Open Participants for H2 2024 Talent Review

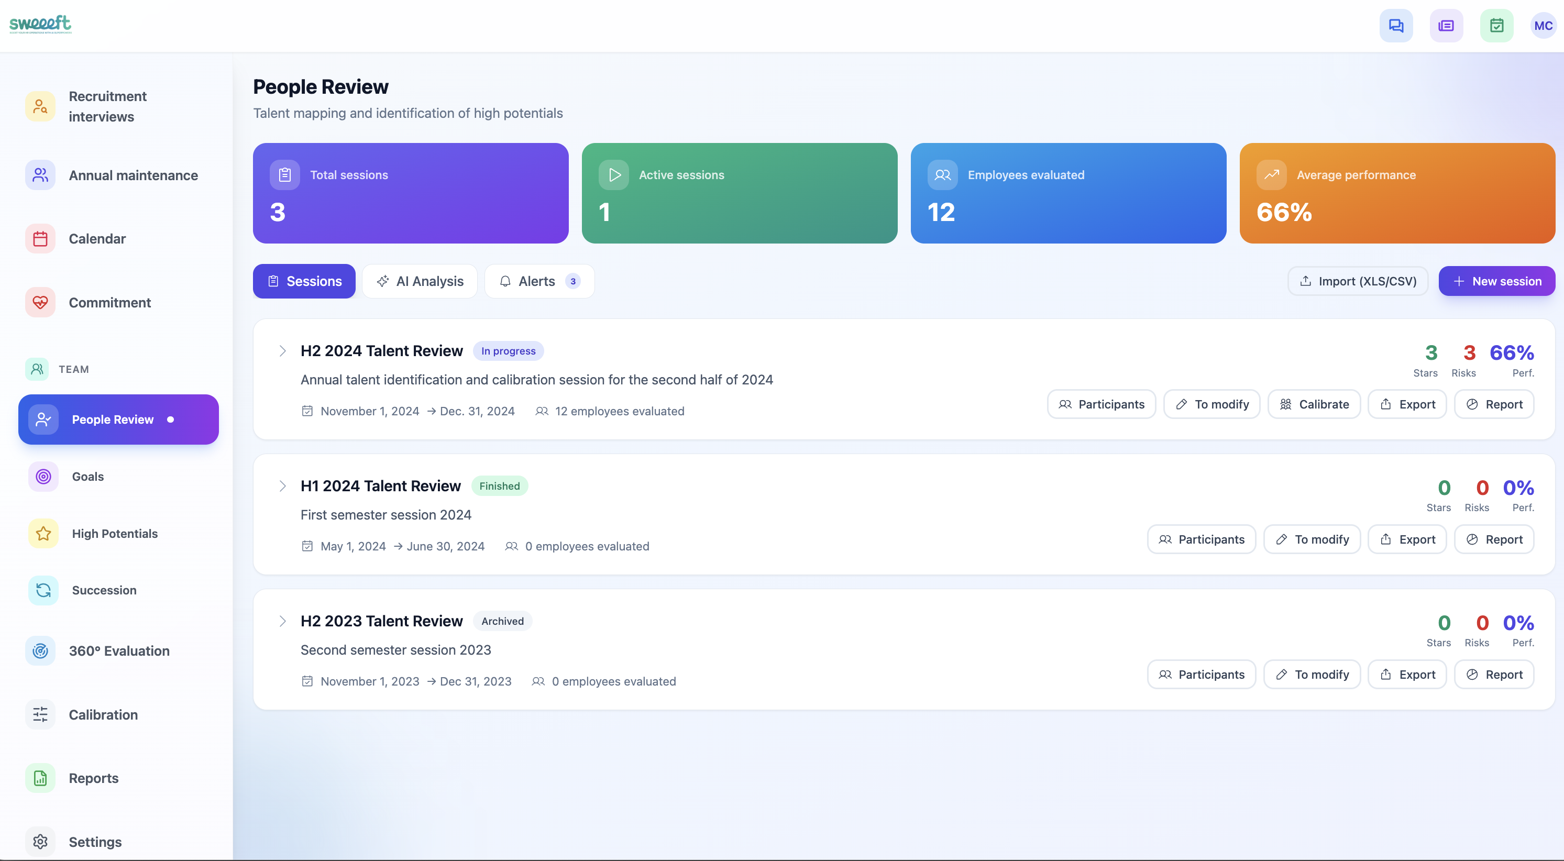pos(1102,404)
